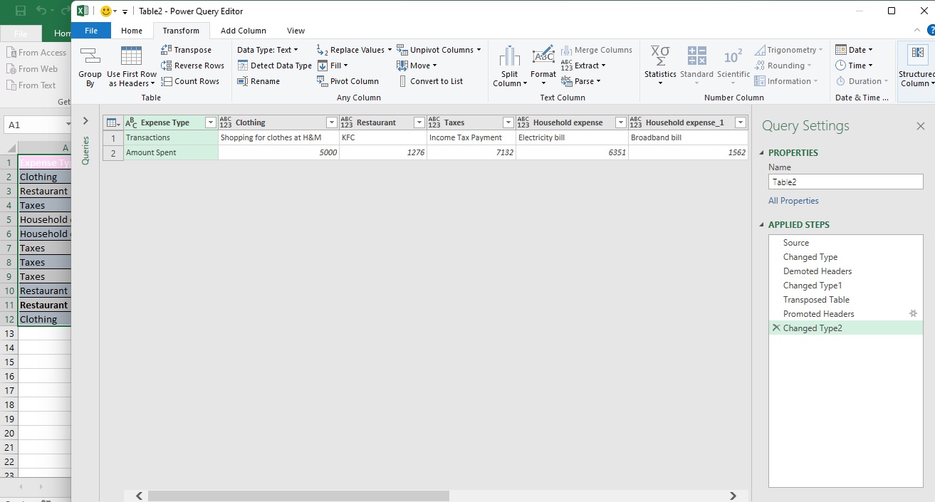Delete the Changed Type2 applied step
The image size is (935, 502).
[776, 328]
